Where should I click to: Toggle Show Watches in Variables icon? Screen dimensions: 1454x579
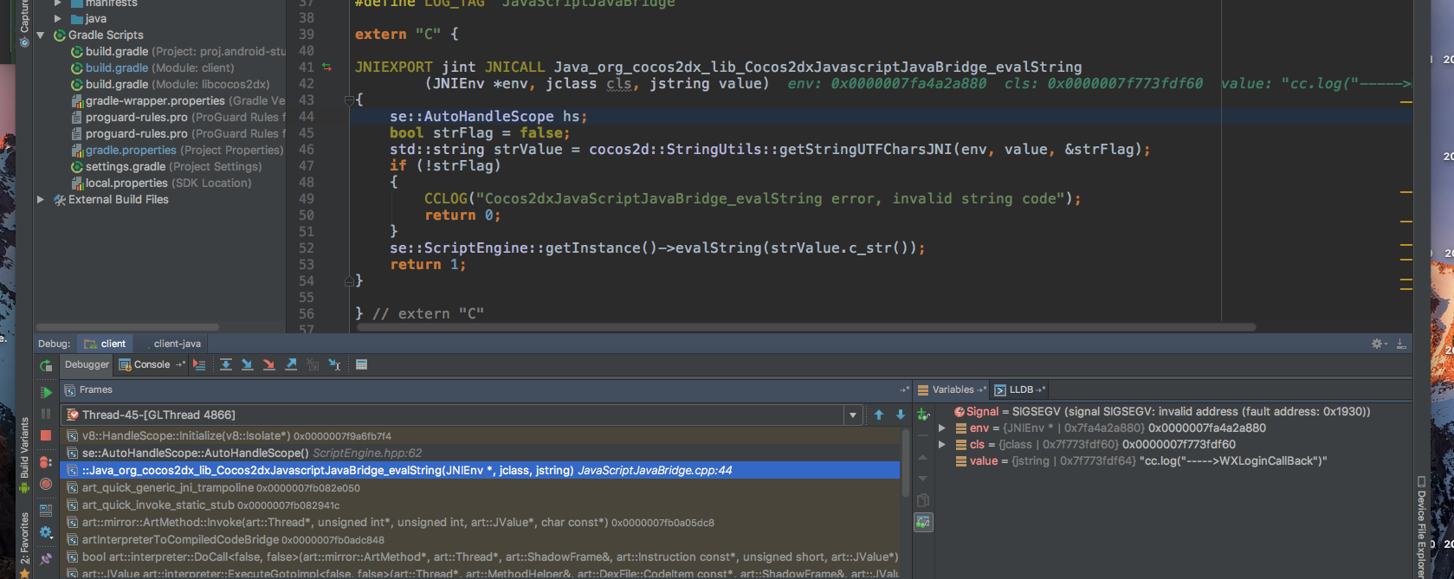point(923,522)
